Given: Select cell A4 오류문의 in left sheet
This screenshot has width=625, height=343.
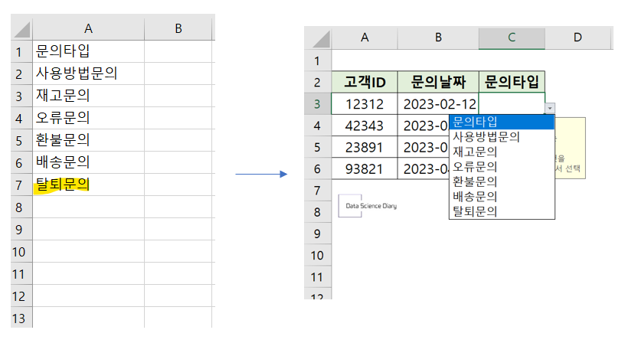Looking at the screenshot, I should tap(89, 118).
